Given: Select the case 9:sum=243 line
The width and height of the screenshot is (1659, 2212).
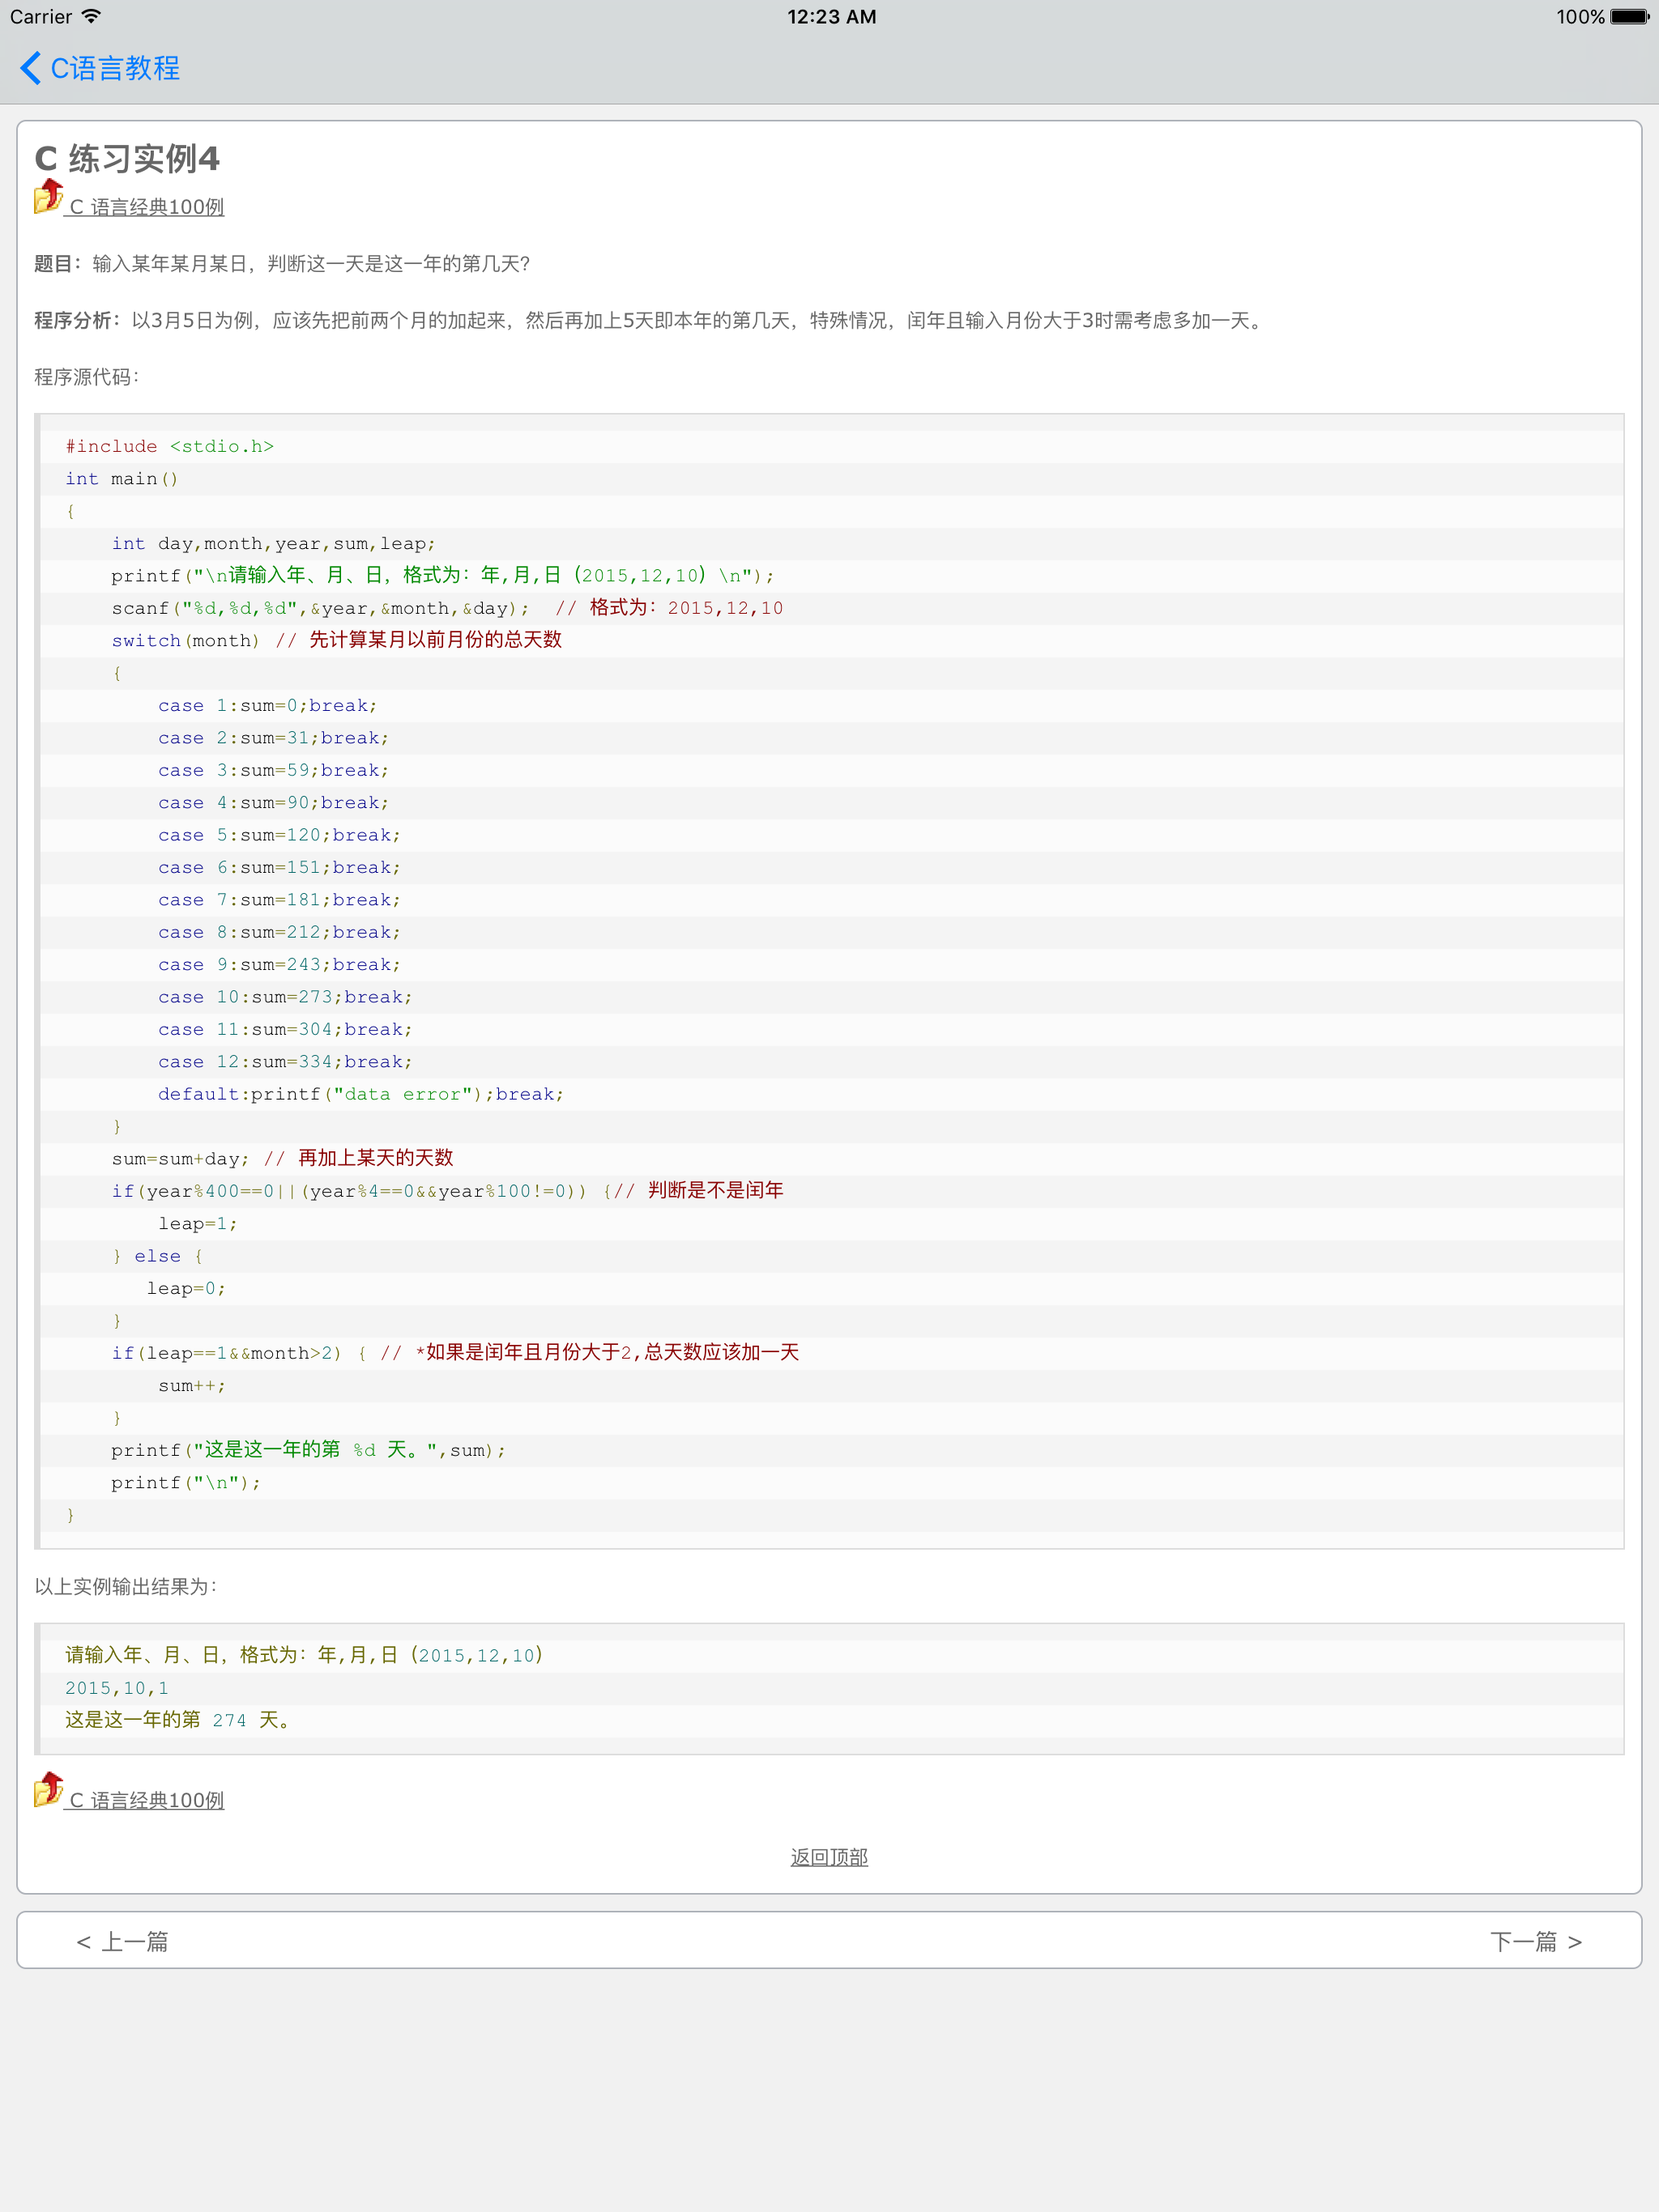Looking at the screenshot, I should point(279,965).
